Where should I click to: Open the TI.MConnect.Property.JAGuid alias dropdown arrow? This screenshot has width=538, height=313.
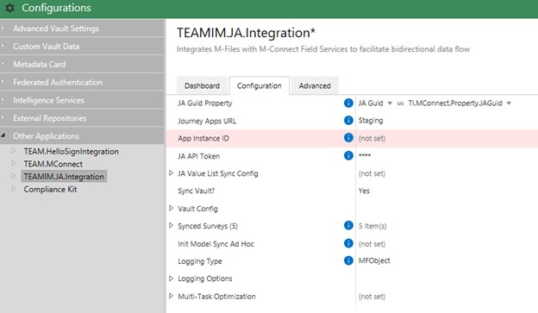click(509, 103)
